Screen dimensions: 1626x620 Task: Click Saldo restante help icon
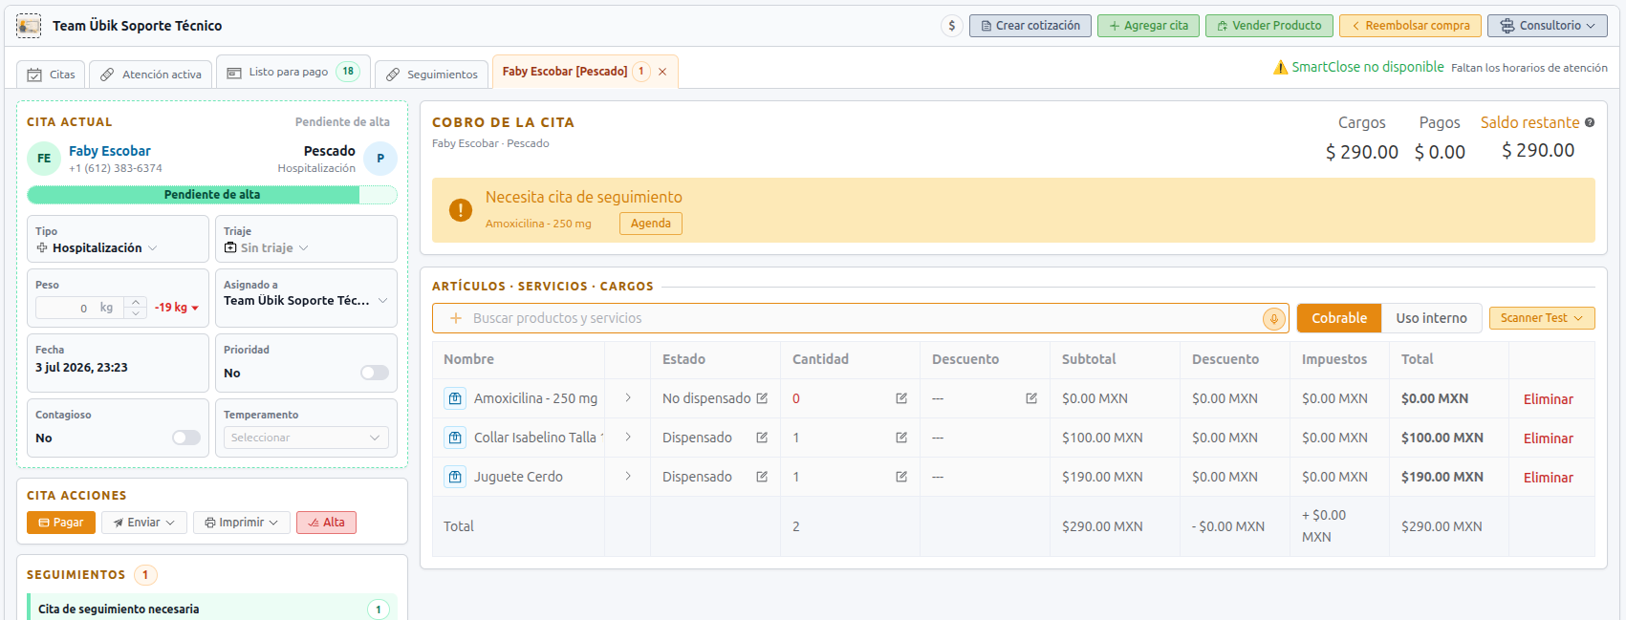coord(1590,122)
